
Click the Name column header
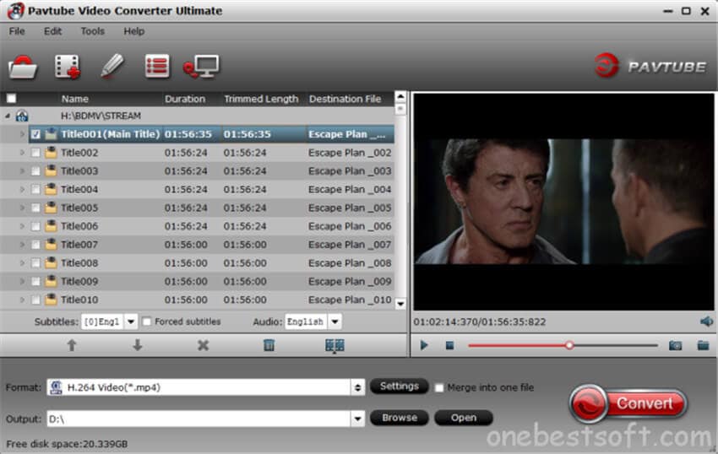(x=75, y=99)
